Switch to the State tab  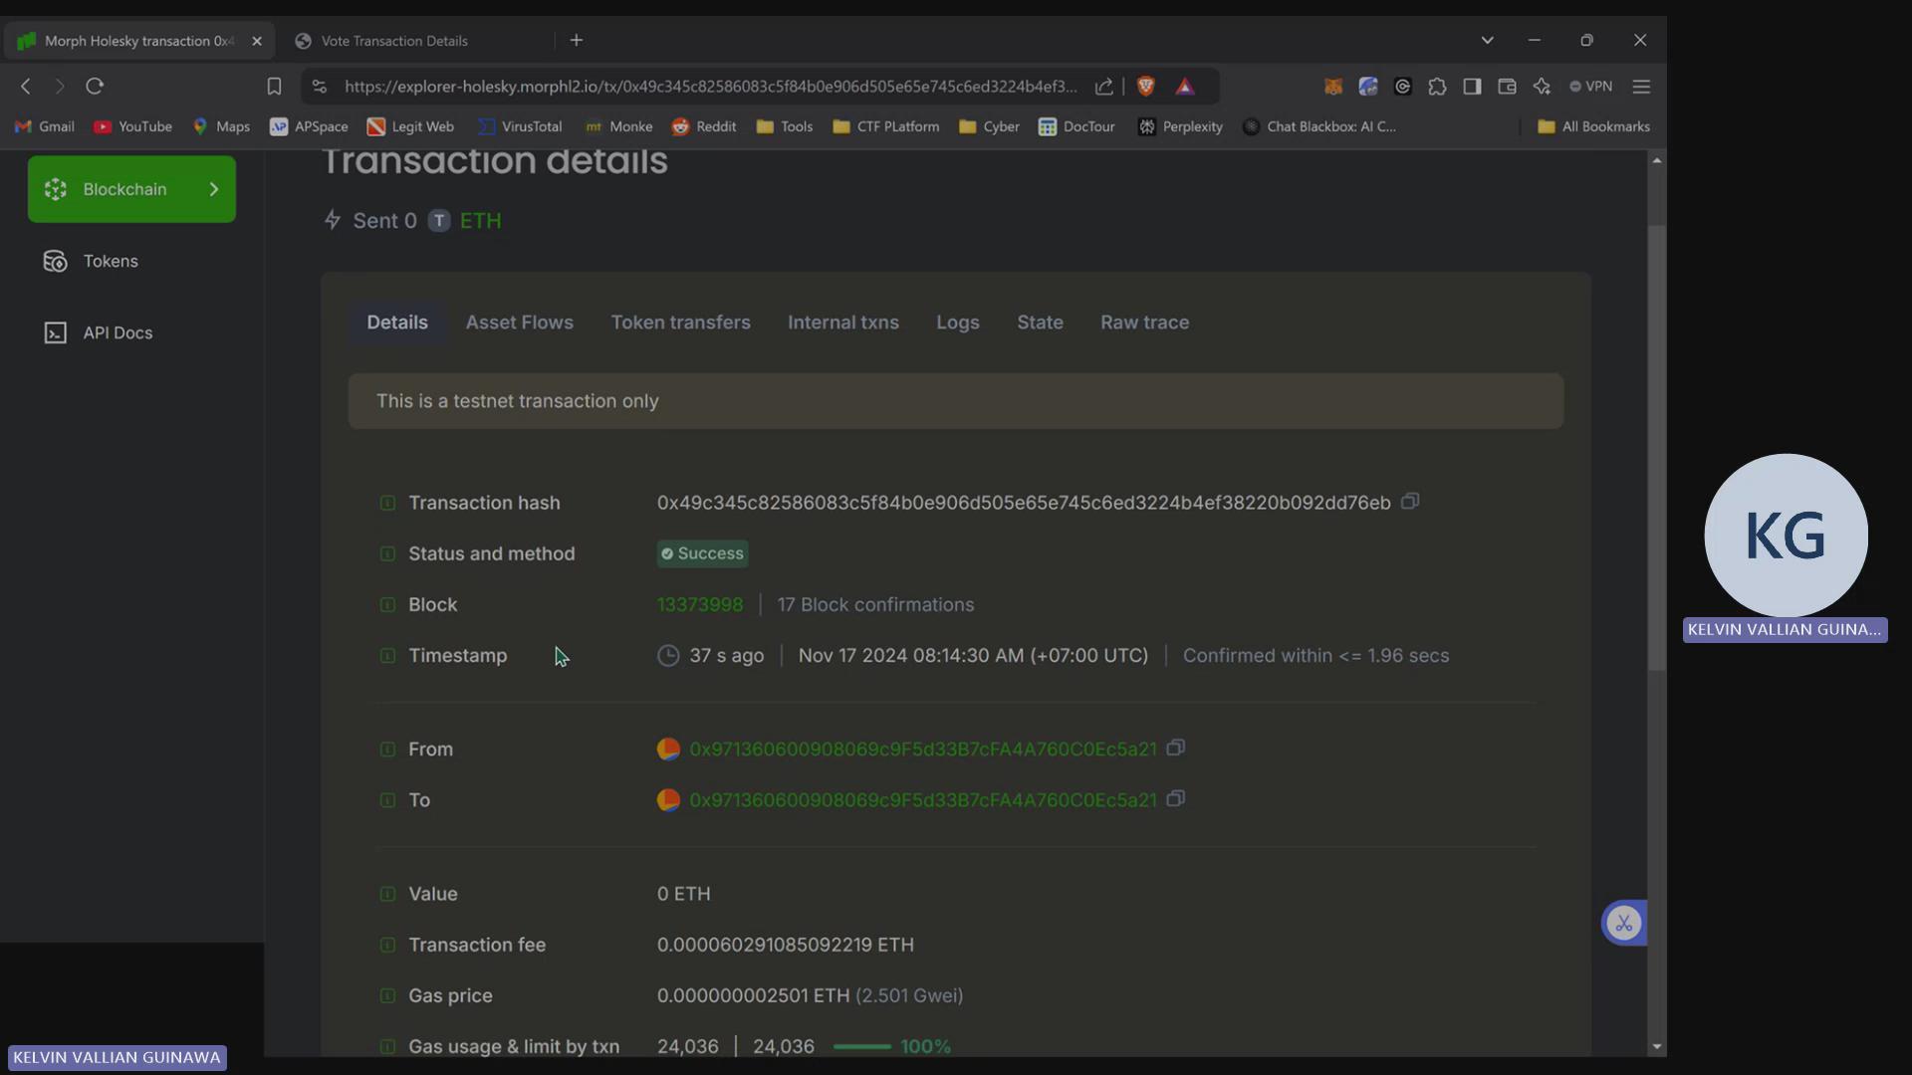(x=1040, y=322)
